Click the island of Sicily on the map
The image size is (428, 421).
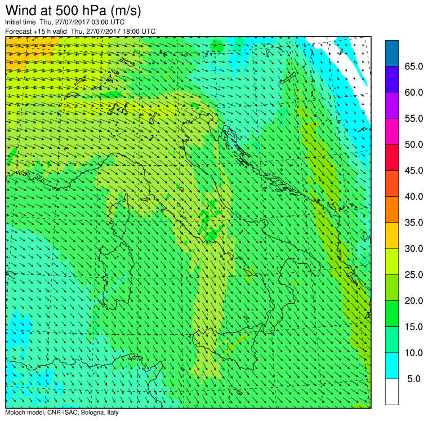coord(226,348)
